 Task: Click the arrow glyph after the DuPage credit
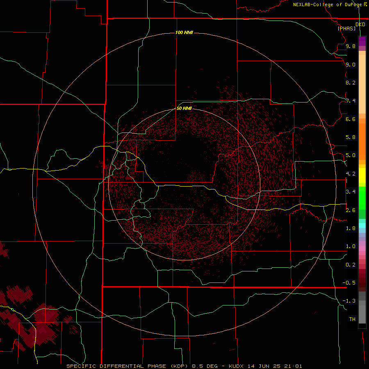click(365, 4)
